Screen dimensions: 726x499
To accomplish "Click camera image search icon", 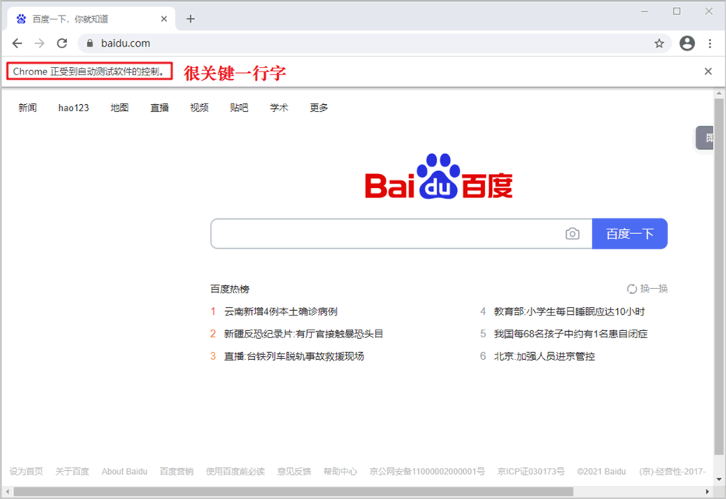I will coord(572,233).
